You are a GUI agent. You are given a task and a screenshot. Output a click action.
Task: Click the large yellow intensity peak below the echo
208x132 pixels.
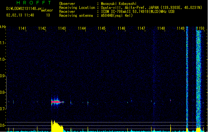click(x=57, y=126)
